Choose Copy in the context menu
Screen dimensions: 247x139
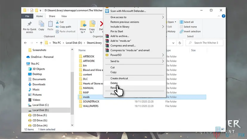[135, 72]
